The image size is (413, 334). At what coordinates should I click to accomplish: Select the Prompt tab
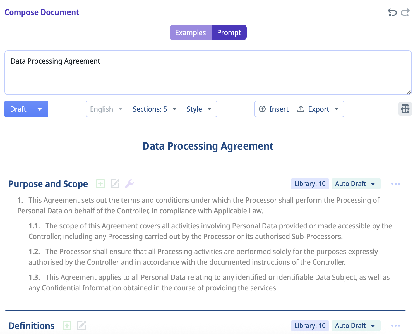pos(229,33)
